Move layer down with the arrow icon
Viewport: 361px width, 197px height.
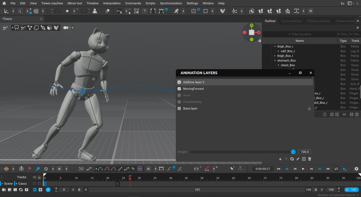coord(280,159)
